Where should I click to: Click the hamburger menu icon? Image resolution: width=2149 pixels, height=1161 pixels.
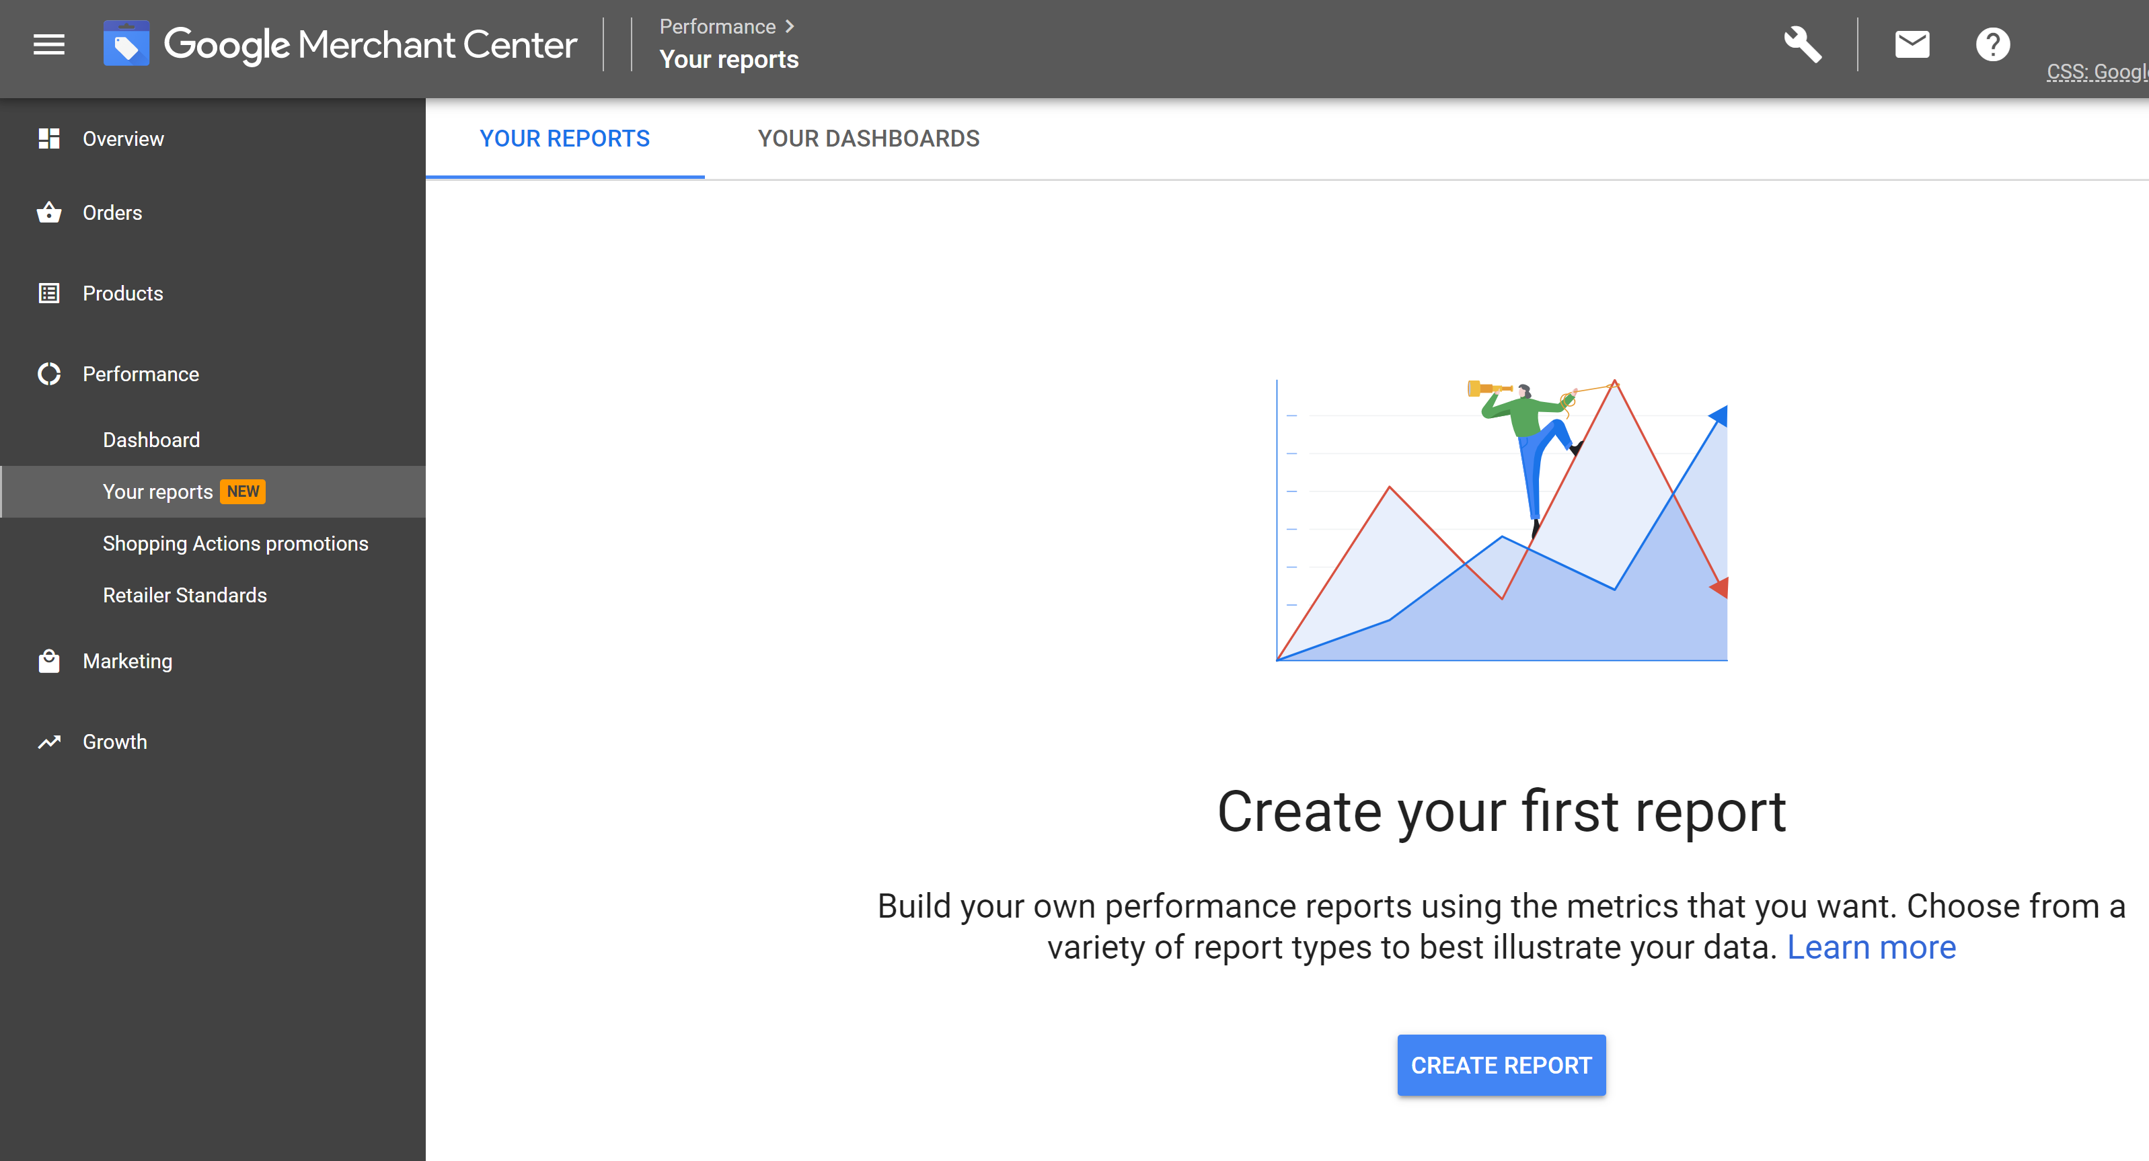[x=48, y=44]
